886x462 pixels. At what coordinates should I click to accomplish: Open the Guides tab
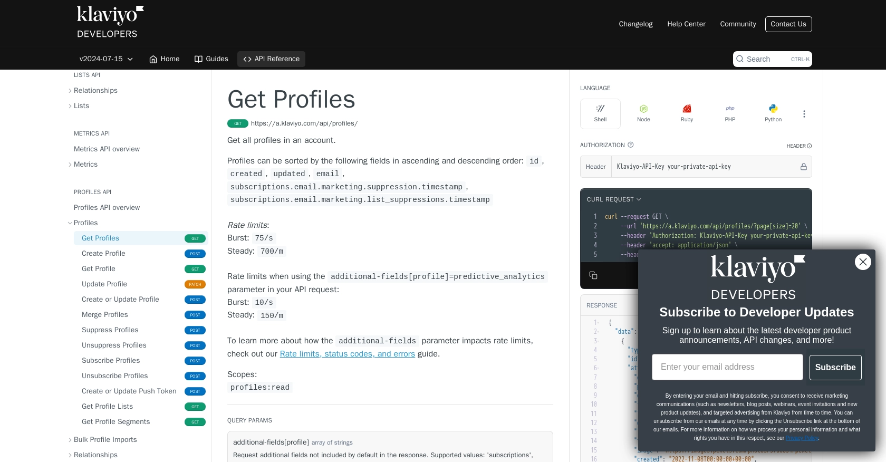(x=211, y=59)
